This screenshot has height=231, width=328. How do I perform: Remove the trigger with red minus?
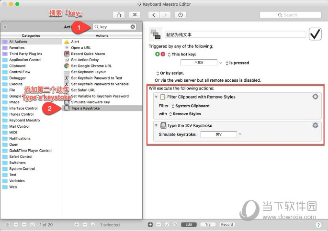pyautogui.click(x=163, y=55)
